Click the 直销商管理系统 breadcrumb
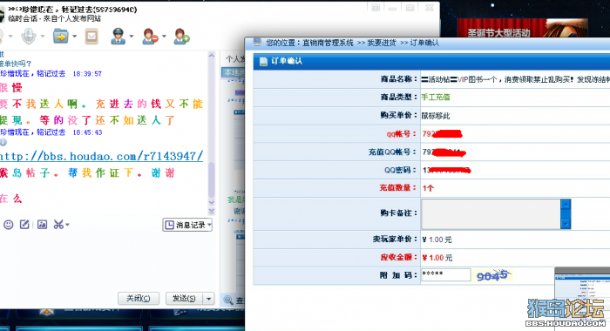610x331 pixels. click(x=328, y=43)
